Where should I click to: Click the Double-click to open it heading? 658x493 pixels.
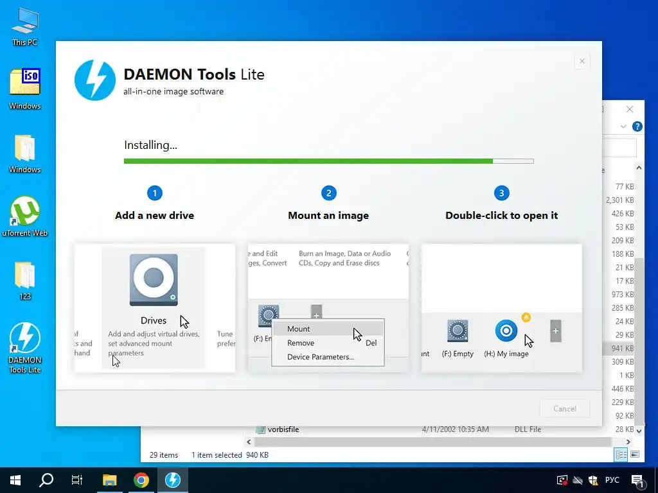(x=501, y=216)
